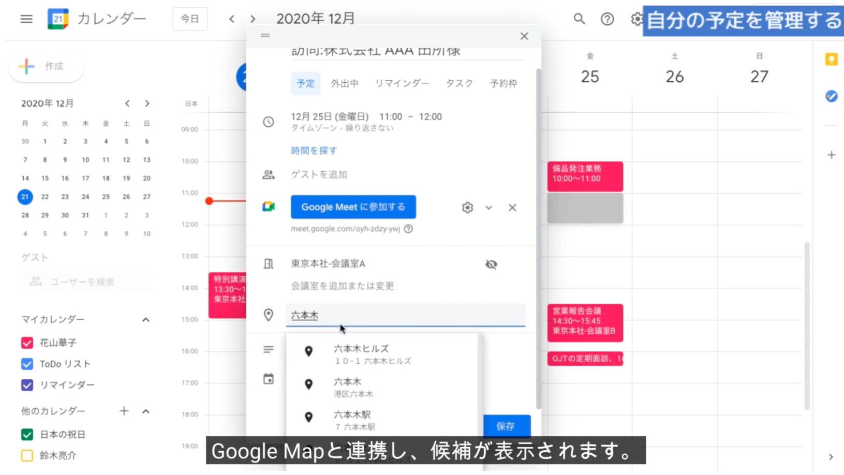Toggle room visibility eye icon for 会議室A
844x475 pixels.
tap(491, 264)
